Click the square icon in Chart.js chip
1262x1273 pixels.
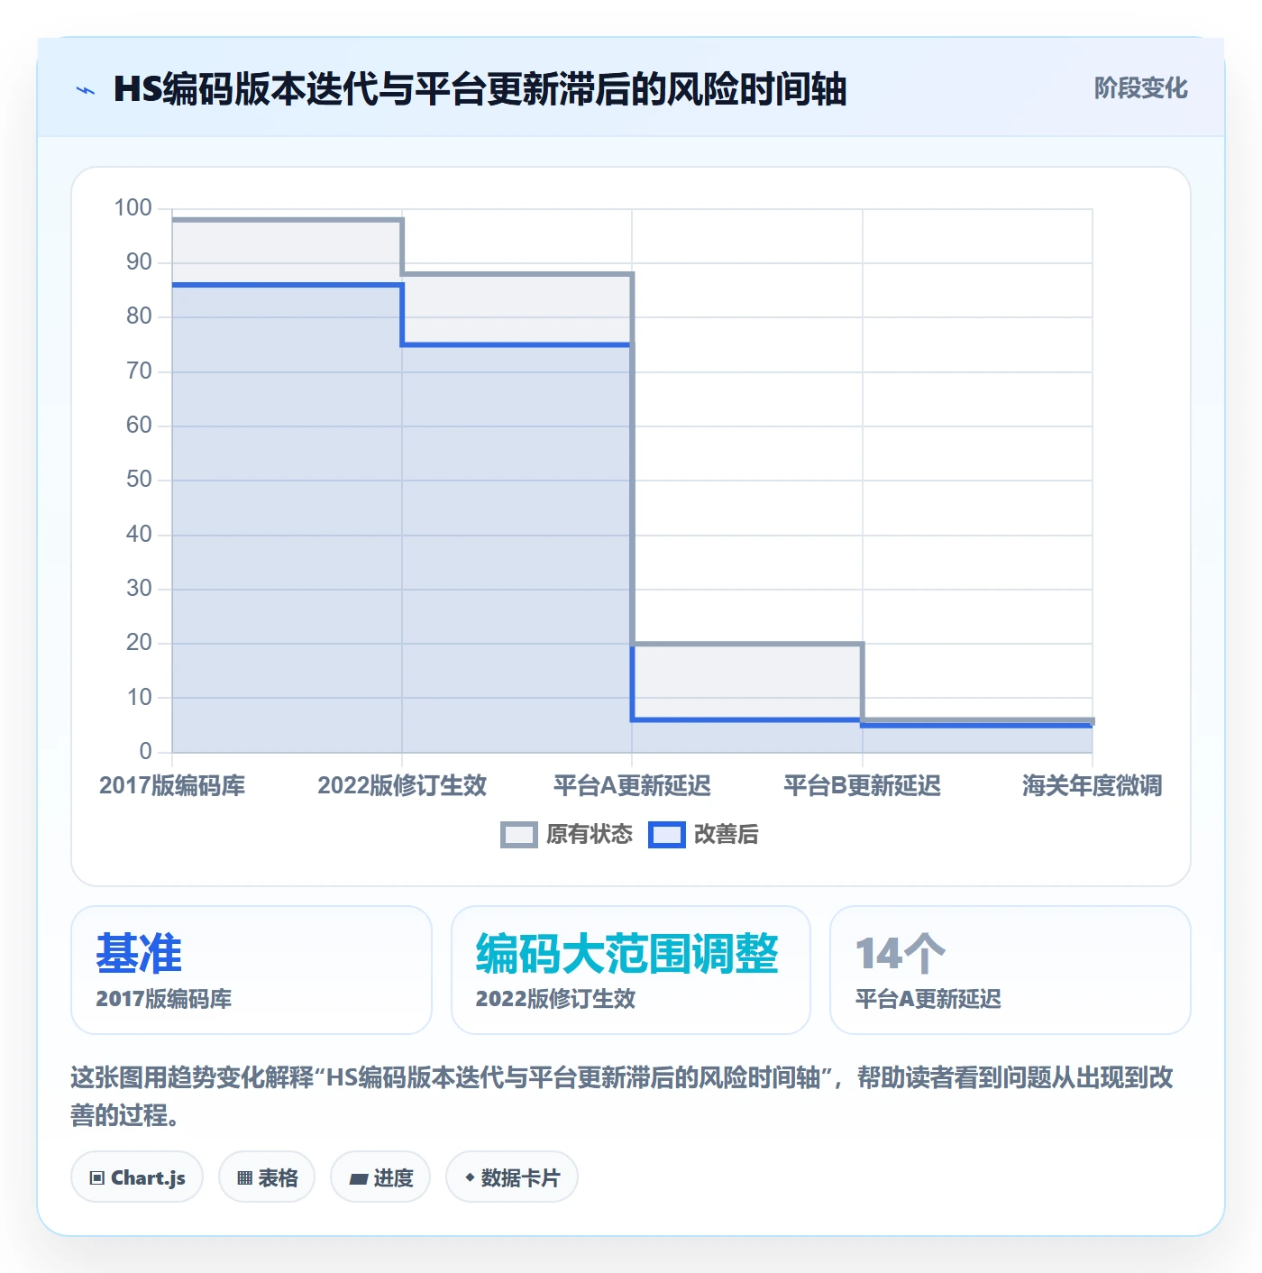coord(97,1178)
